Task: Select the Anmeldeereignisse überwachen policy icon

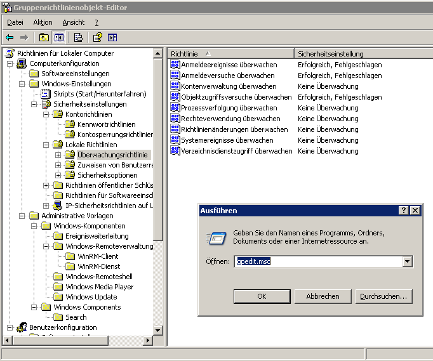Action: [x=175, y=64]
